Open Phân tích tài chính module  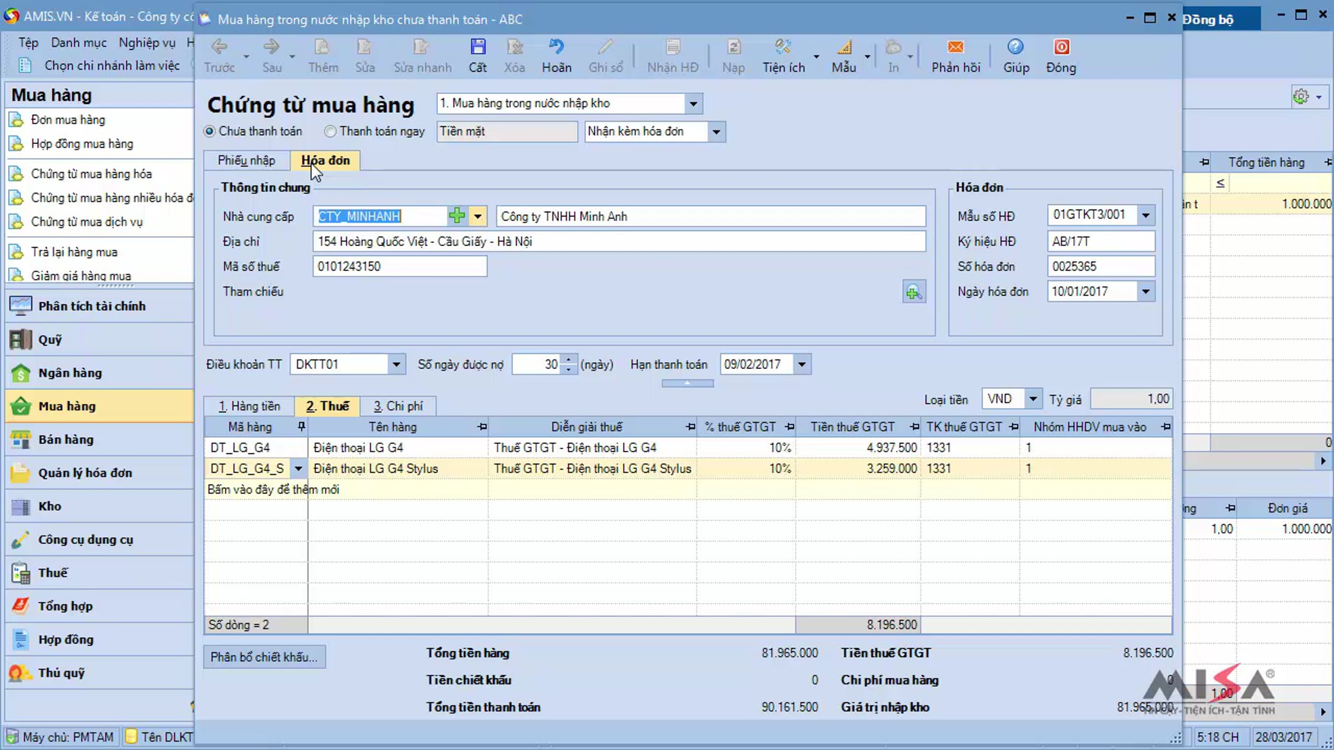pos(99,306)
